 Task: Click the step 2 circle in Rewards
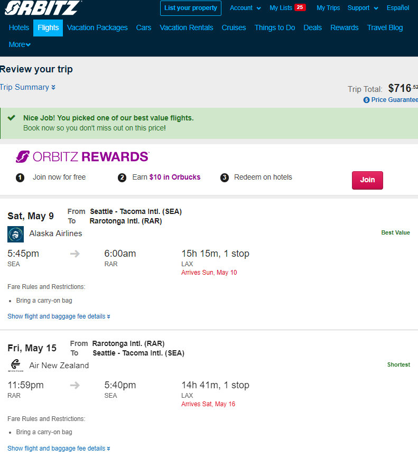tap(122, 177)
